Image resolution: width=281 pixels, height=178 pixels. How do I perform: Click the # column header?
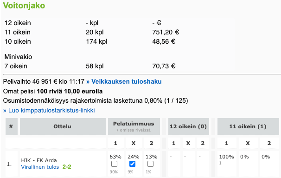pos(12,126)
